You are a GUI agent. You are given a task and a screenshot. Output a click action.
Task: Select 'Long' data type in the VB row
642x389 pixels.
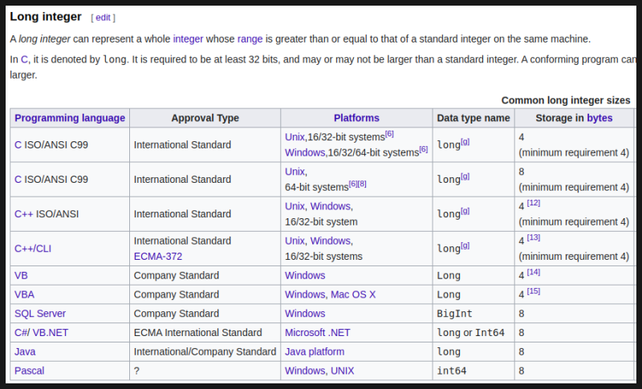pos(449,276)
